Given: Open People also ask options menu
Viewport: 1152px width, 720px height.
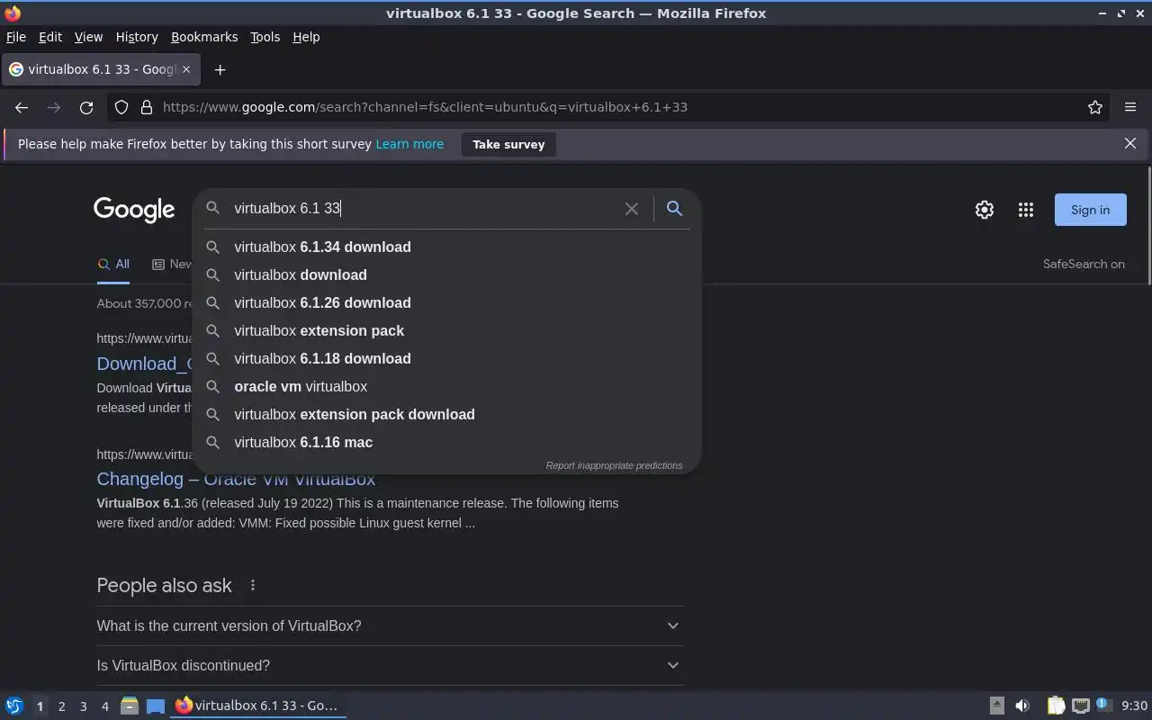Looking at the screenshot, I should pos(253,585).
